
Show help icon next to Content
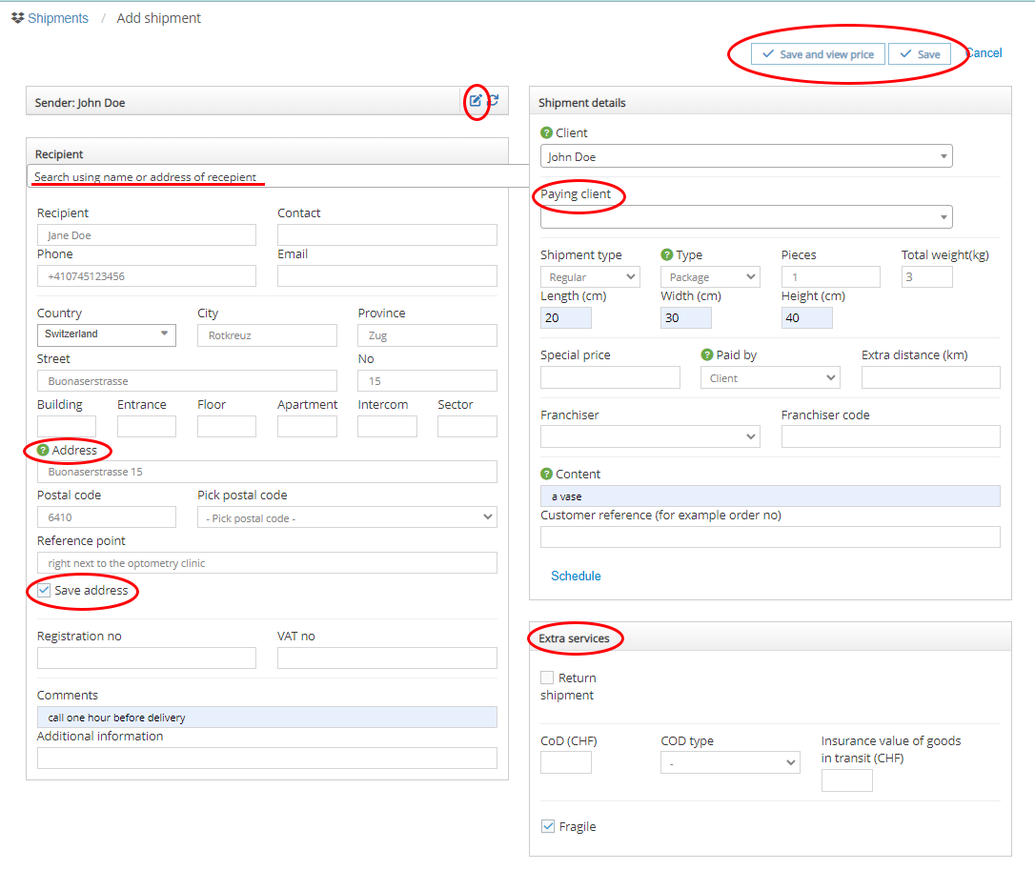(546, 474)
